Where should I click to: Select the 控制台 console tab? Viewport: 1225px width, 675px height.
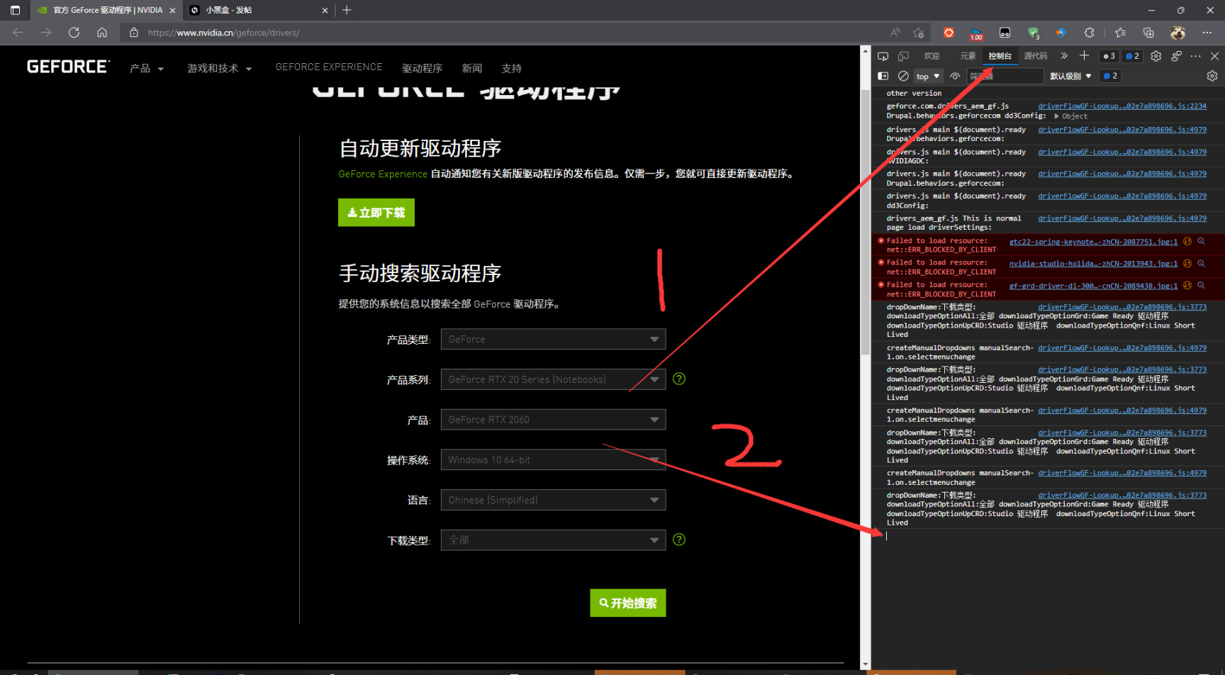(1000, 56)
